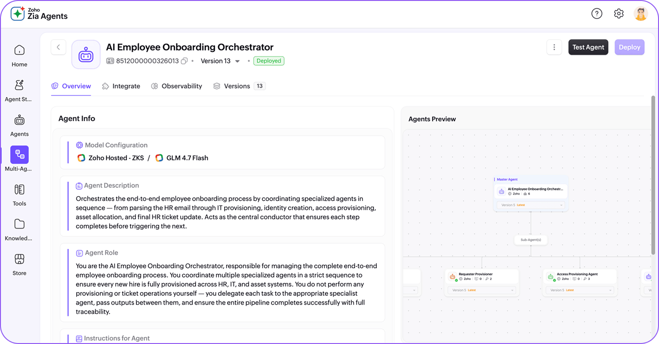Open Knowledge in the sidebar
The image size is (659, 344).
click(x=19, y=230)
